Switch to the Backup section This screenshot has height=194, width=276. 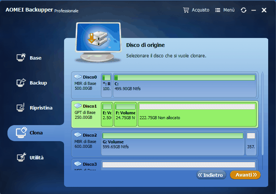click(x=32, y=83)
